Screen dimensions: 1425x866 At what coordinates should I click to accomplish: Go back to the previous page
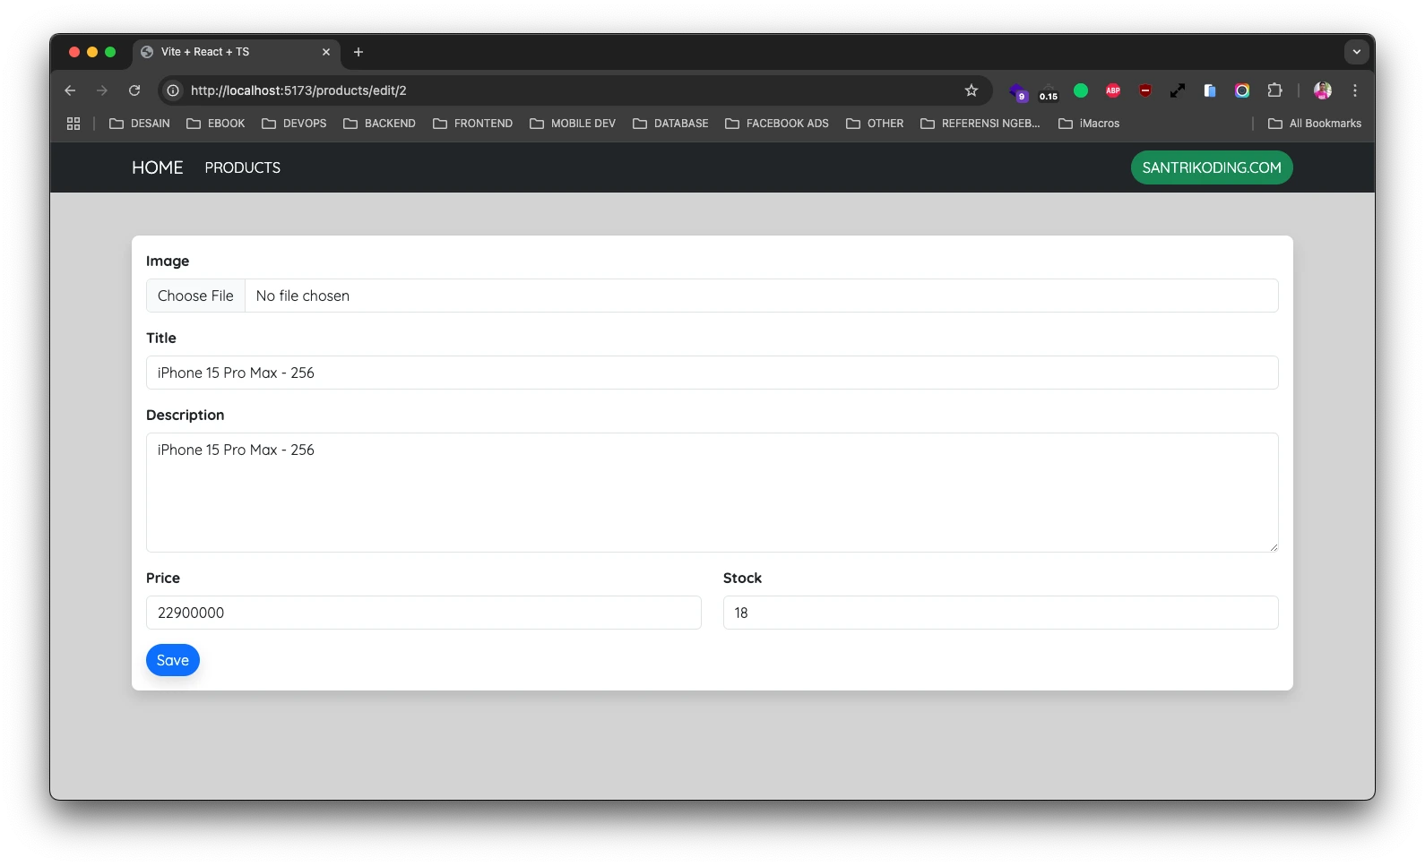[x=70, y=90]
